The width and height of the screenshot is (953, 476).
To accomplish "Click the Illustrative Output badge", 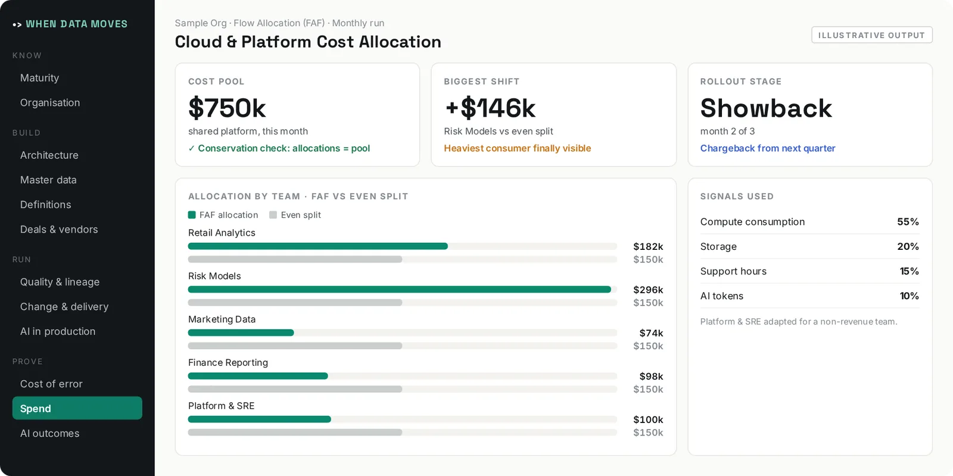I will pyautogui.click(x=871, y=35).
